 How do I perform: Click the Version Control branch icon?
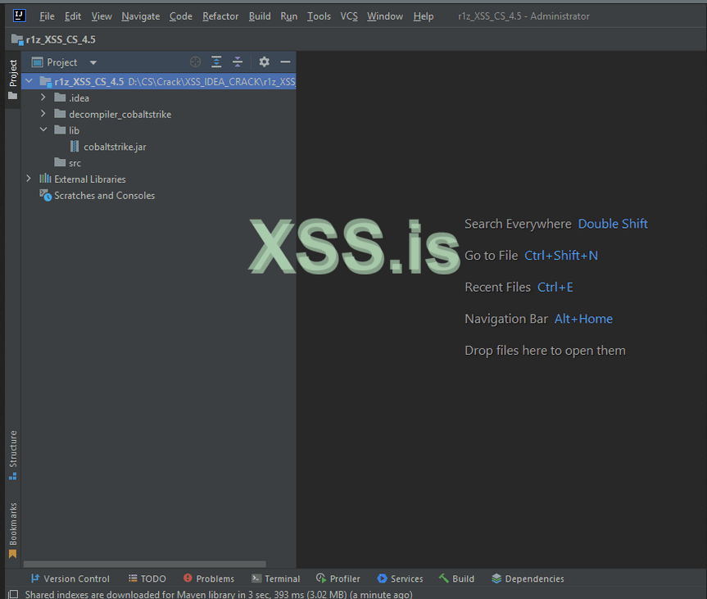[35, 579]
